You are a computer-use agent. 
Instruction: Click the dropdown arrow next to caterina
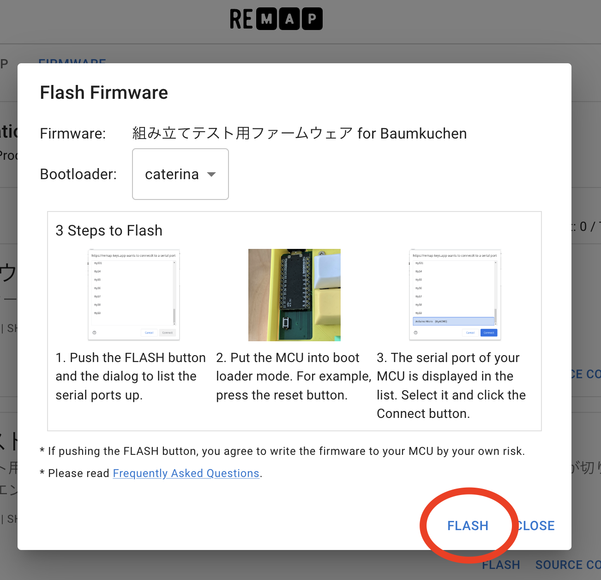(211, 174)
